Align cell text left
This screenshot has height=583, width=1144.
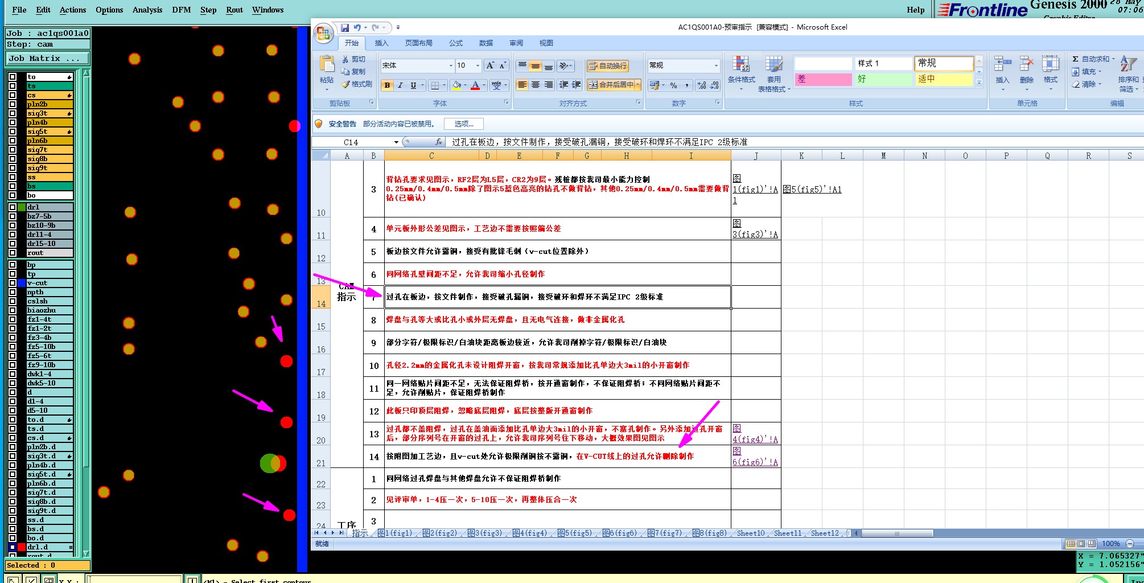[522, 85]
